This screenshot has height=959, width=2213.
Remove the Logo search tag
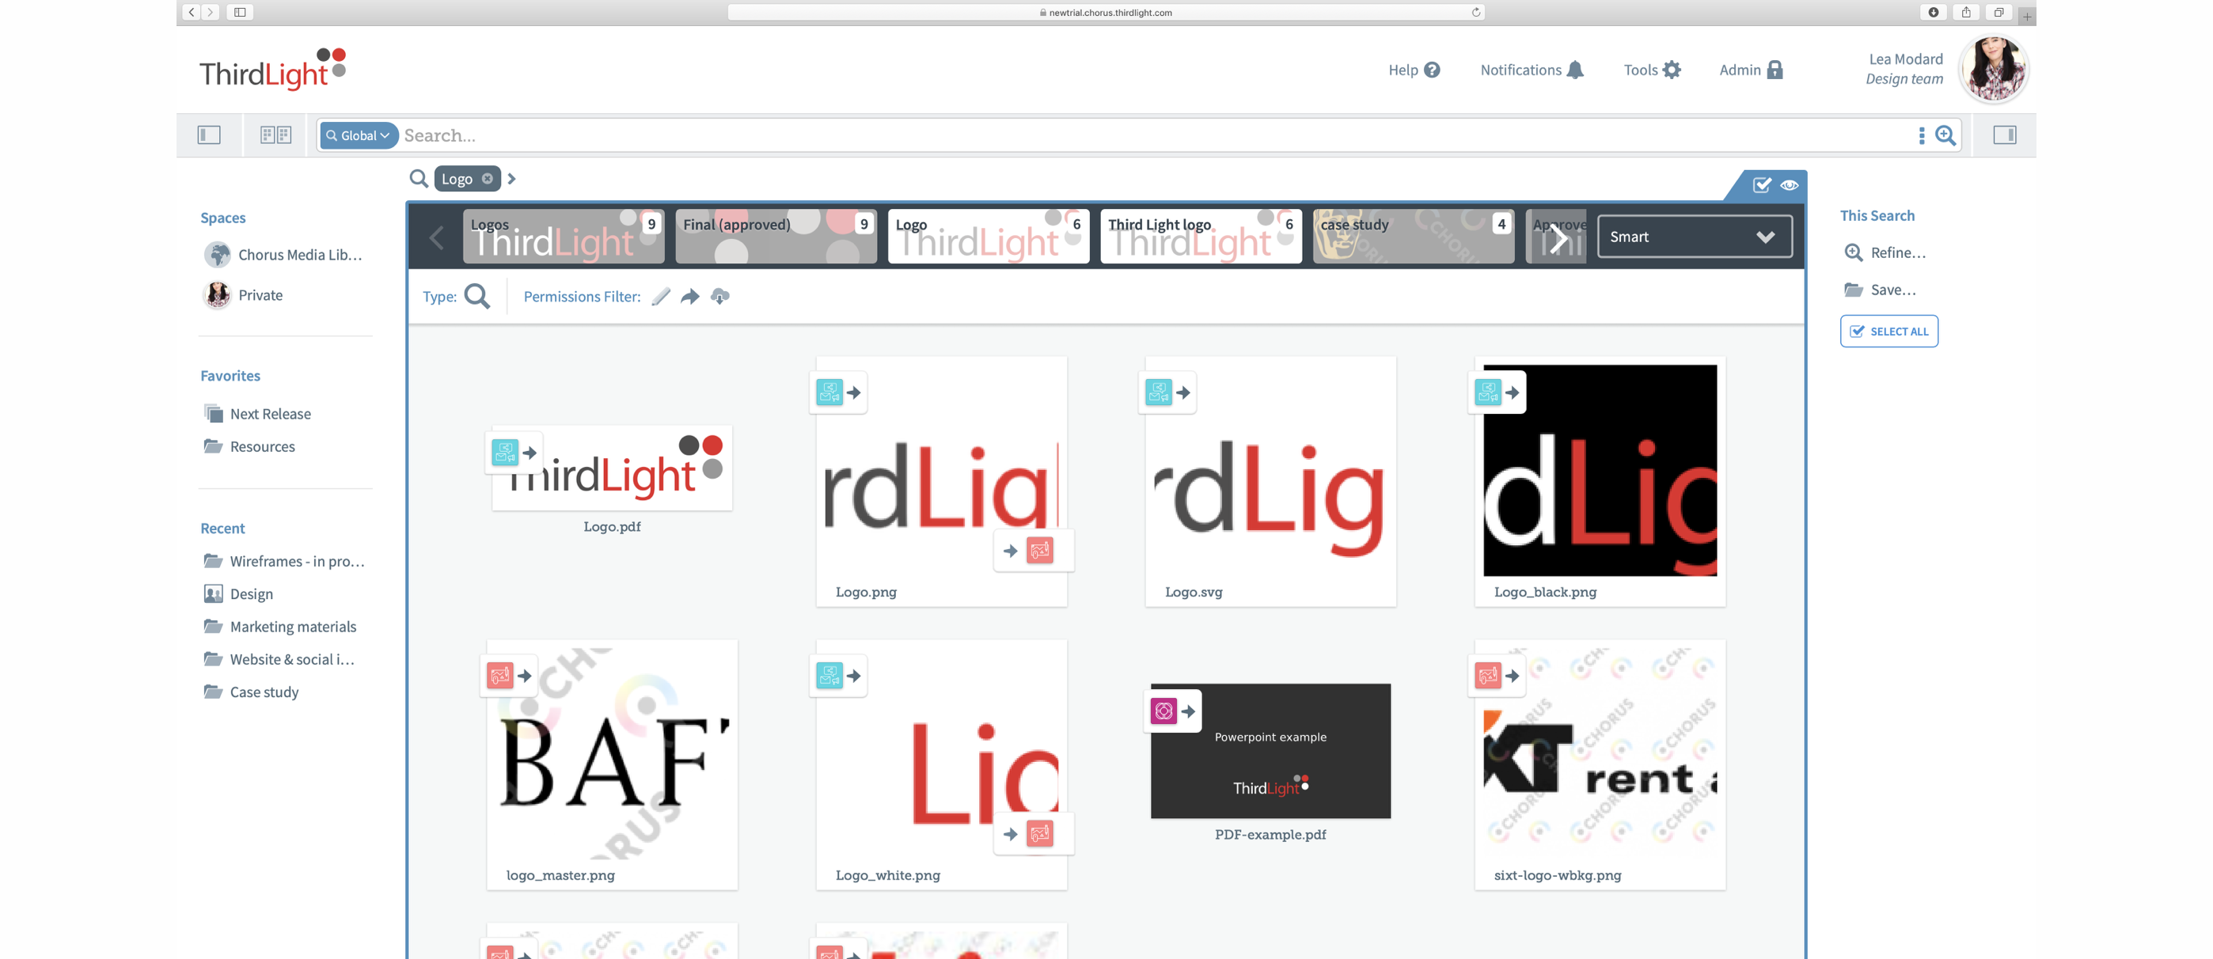(x=487, y=179)
